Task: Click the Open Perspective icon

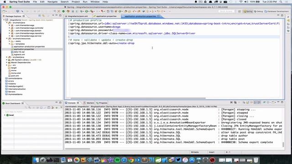Action: (x=240, y=11)
